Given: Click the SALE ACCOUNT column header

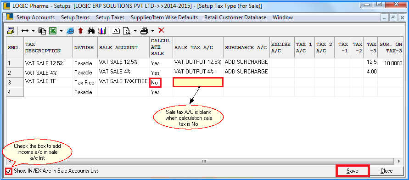Looking at the screenshot, I should (123, 47).
